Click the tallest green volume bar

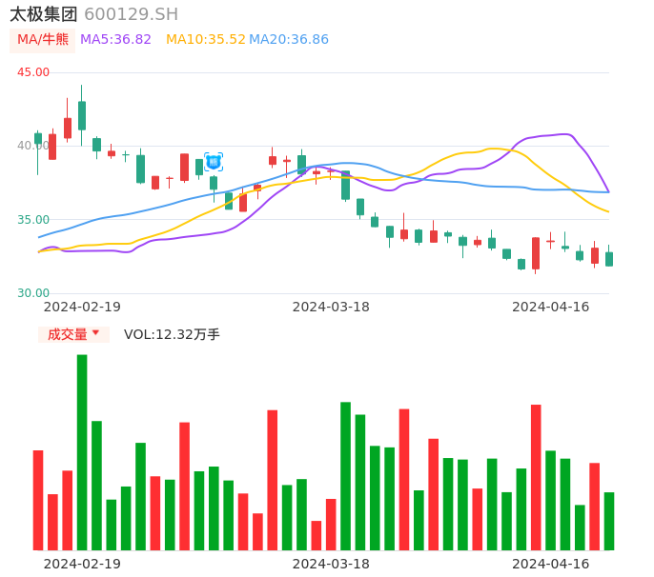tap(82, 452)
